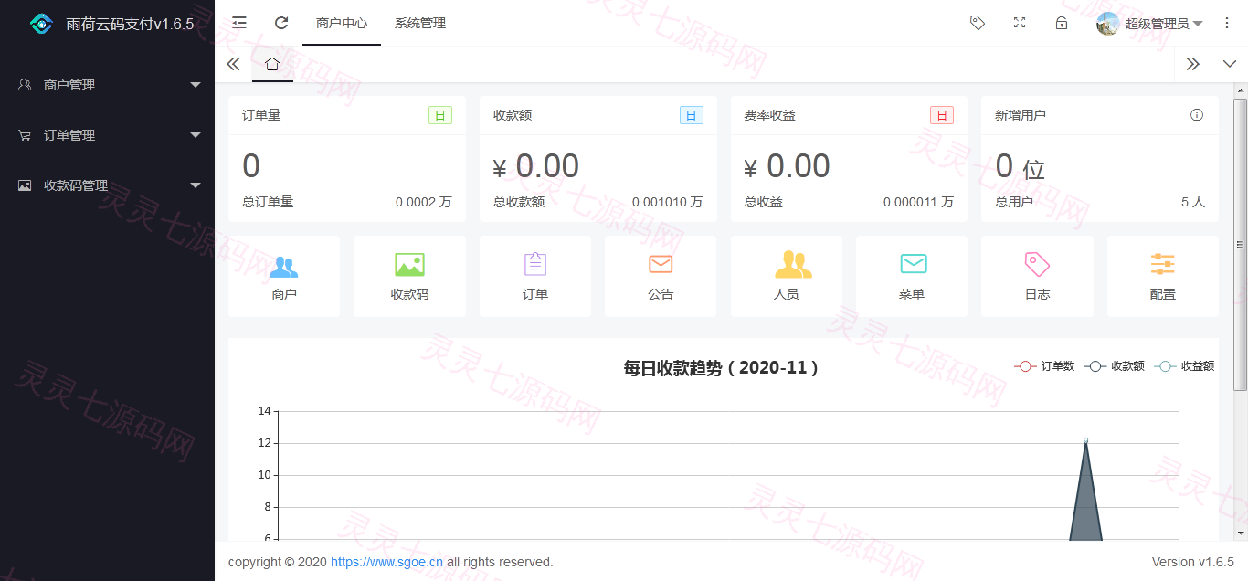Click the 日 badge on 费率收益 card
The image size is (1248, 581).
(942, 115)
